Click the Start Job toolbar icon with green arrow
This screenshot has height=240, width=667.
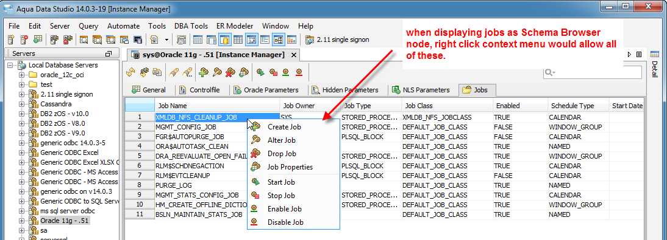point(260,72)
